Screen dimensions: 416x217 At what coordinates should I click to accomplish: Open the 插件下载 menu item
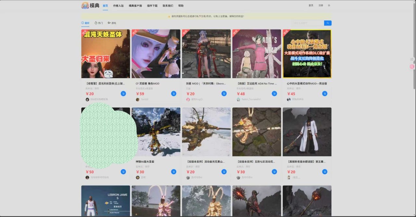point(152,6)
